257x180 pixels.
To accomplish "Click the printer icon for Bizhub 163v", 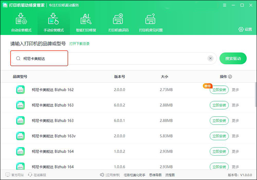I will tap(20, 136).
